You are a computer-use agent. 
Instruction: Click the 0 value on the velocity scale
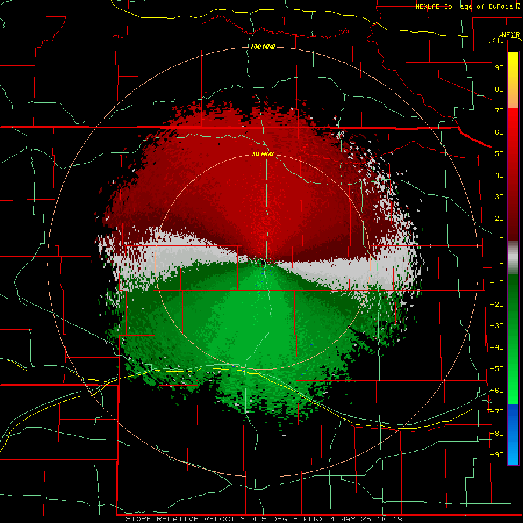pos(501,261)
